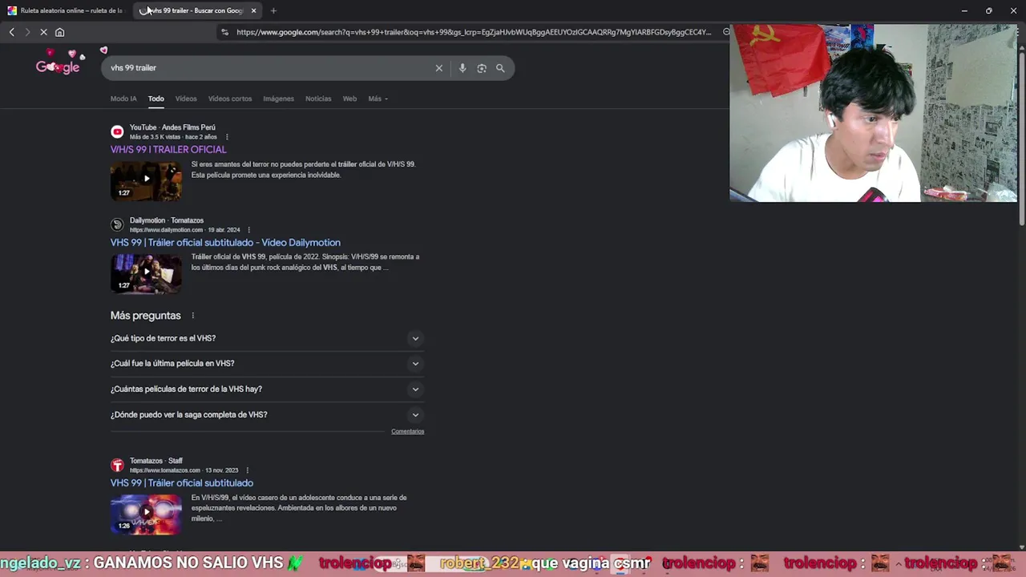This screenshot has height=577, width=1026.
Task: Play the Dailymotion video thumbnail
Action: coord(146,272)
